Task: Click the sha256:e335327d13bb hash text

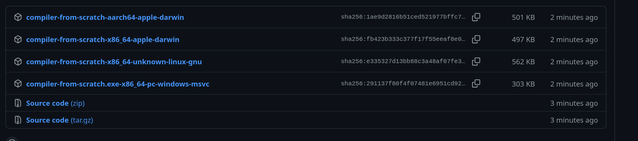Action: pyautogui.click(x=403, y=61)
